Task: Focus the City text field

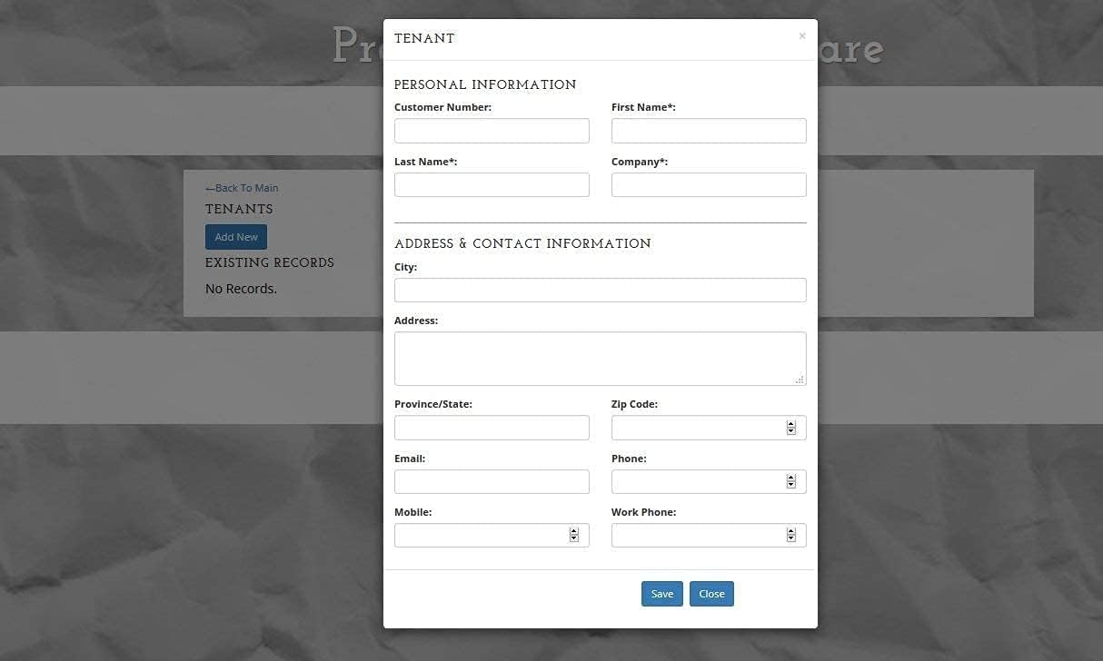Action: [x=600, y=291]
